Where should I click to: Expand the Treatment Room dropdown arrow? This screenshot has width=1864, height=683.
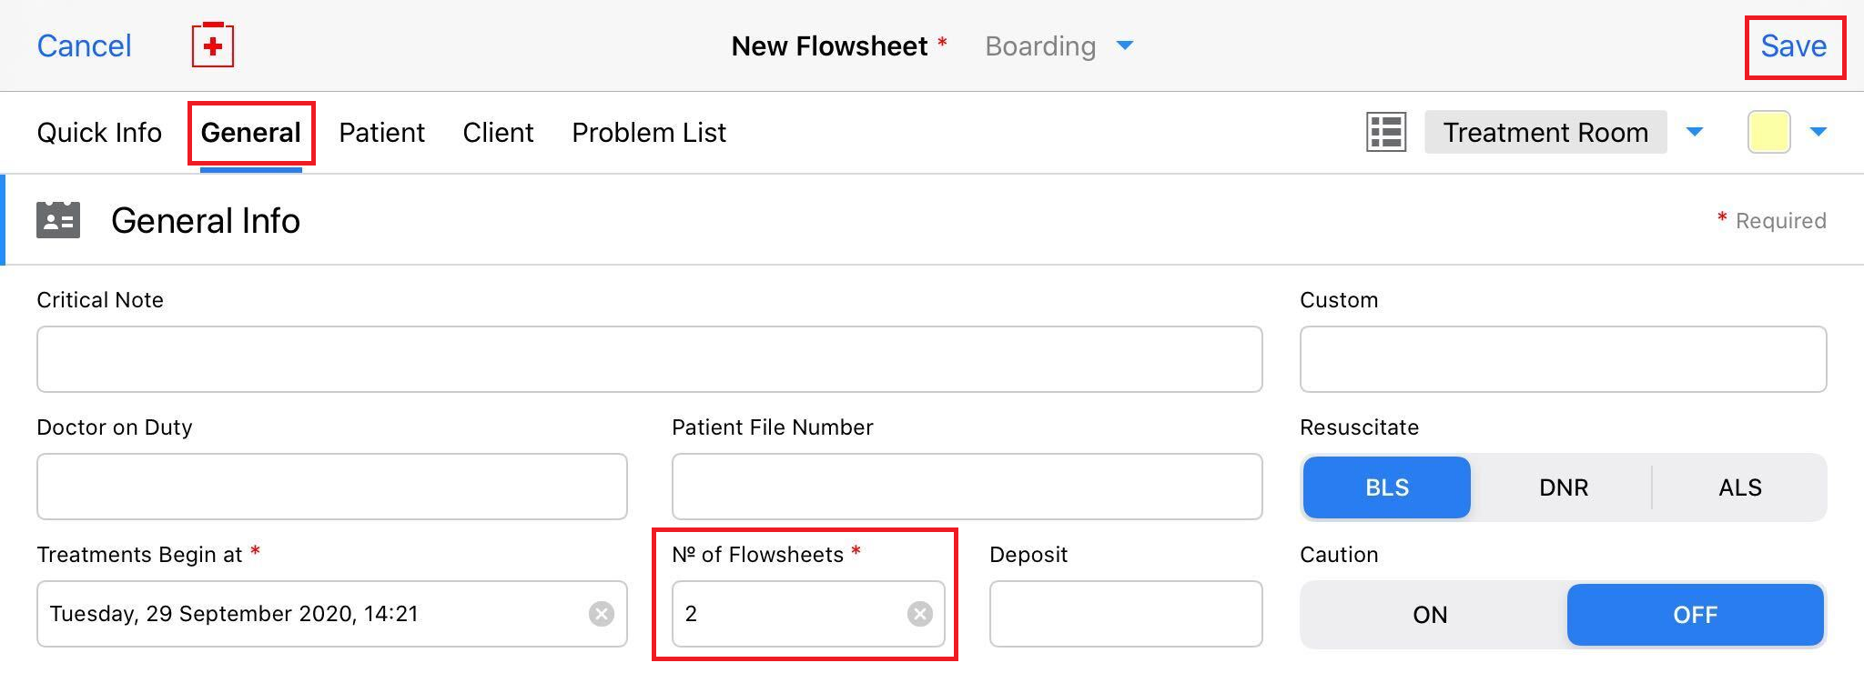tap(1695, 132)
